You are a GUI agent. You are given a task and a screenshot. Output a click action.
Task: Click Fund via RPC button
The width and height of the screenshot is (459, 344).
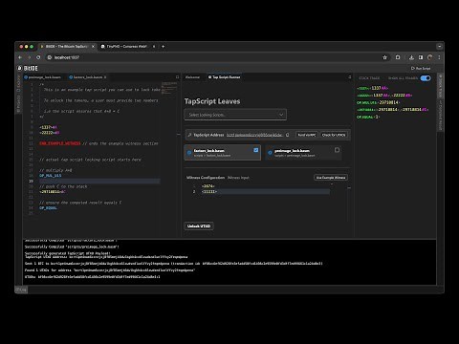point(307,135)
